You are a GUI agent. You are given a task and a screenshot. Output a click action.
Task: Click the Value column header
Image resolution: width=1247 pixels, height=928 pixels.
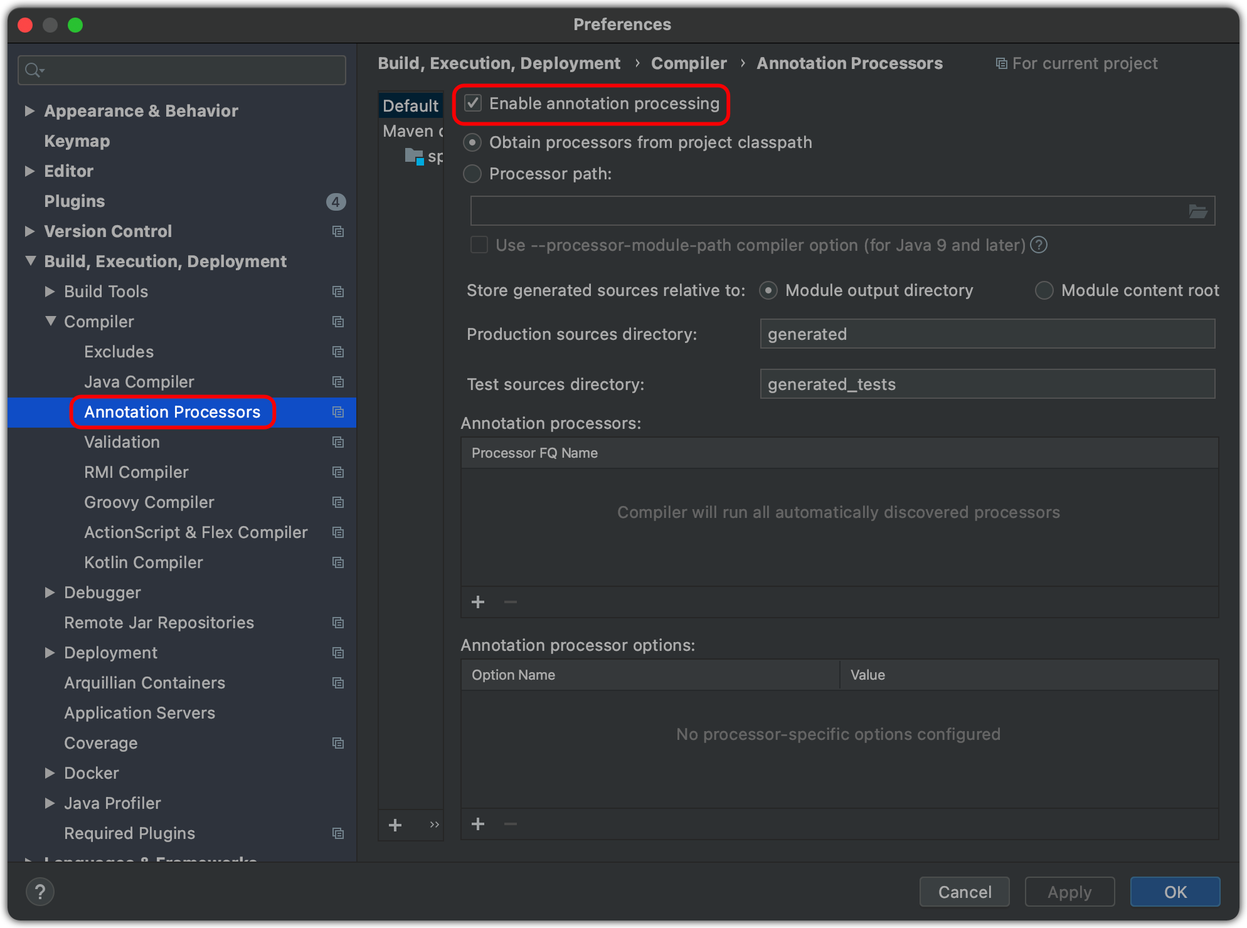1029,675
